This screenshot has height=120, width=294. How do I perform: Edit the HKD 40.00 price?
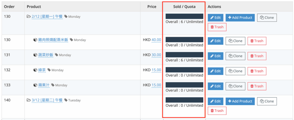tap(156, 40)
